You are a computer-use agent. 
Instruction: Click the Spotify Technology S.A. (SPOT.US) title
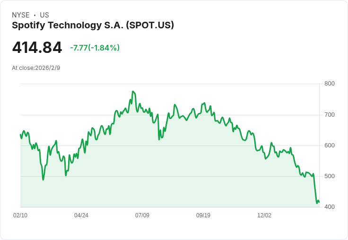click(x=93, y=26)
